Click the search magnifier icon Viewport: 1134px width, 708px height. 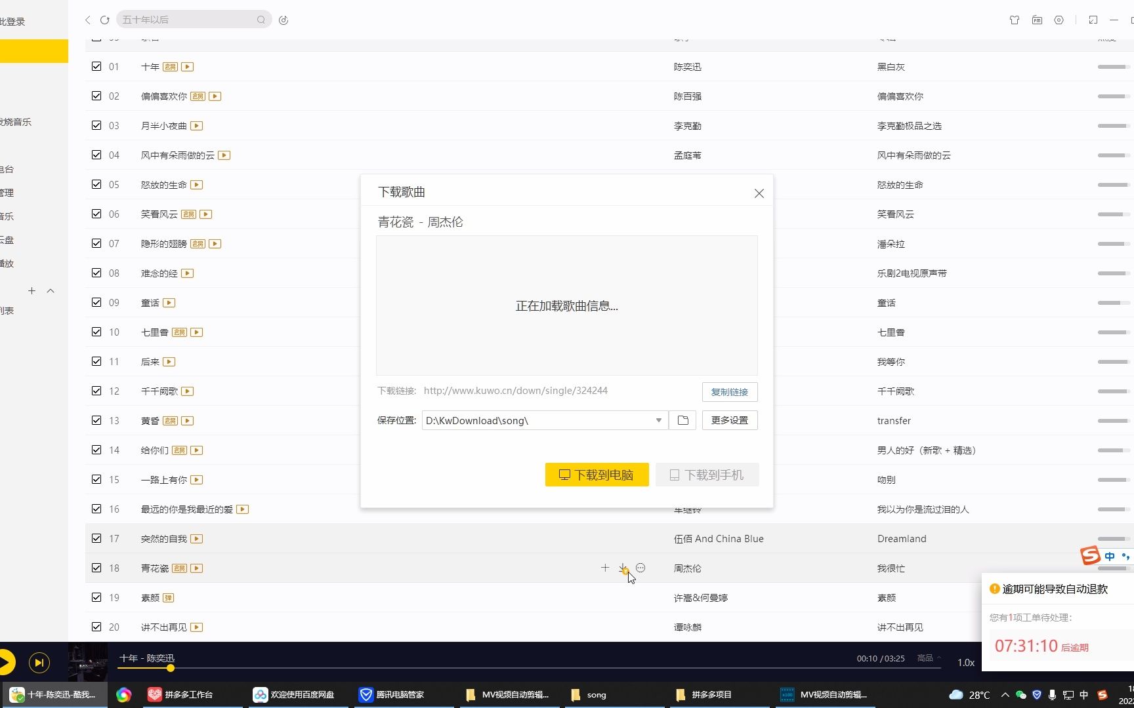pyautogui.click(x=261, y=20)
